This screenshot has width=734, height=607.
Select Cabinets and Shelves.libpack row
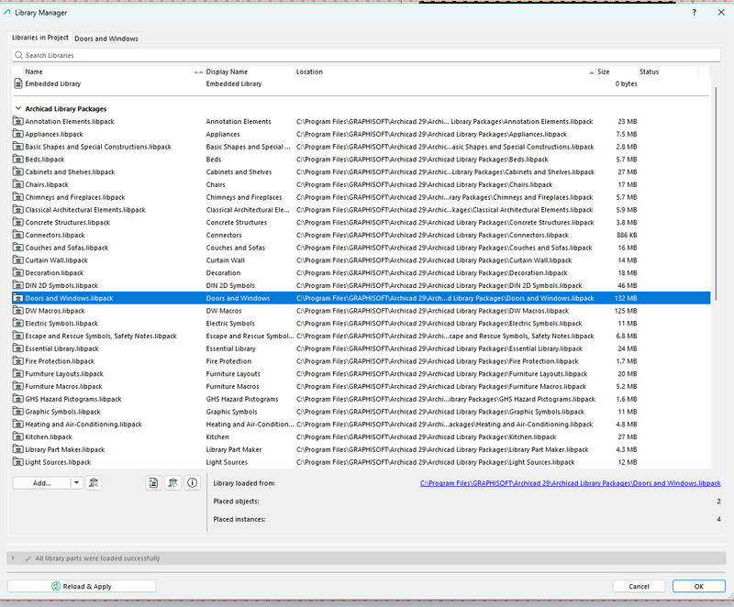(361, 172)
